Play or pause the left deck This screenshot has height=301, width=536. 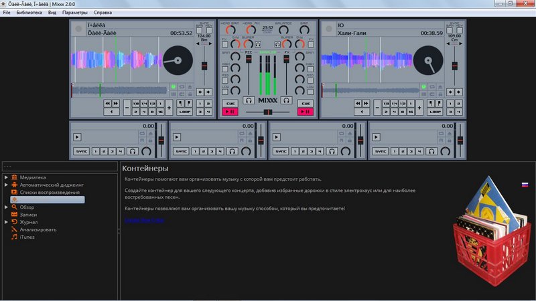(230, 112)
